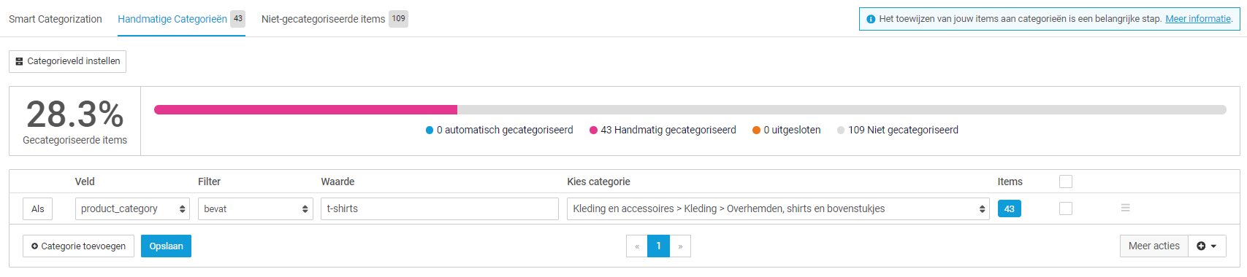
Task: Open the product_category field dropdown
Action: point(132,208)
